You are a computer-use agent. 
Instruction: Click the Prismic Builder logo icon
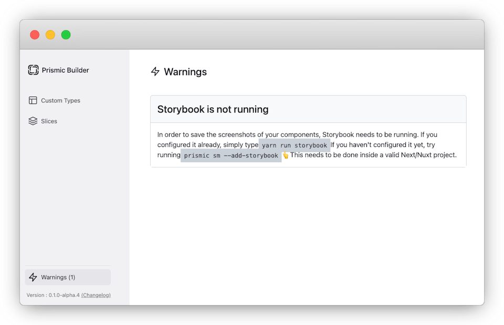click(x=33, y=70)
